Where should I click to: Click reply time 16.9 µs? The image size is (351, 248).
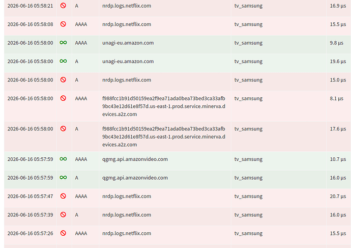[338, 6]
